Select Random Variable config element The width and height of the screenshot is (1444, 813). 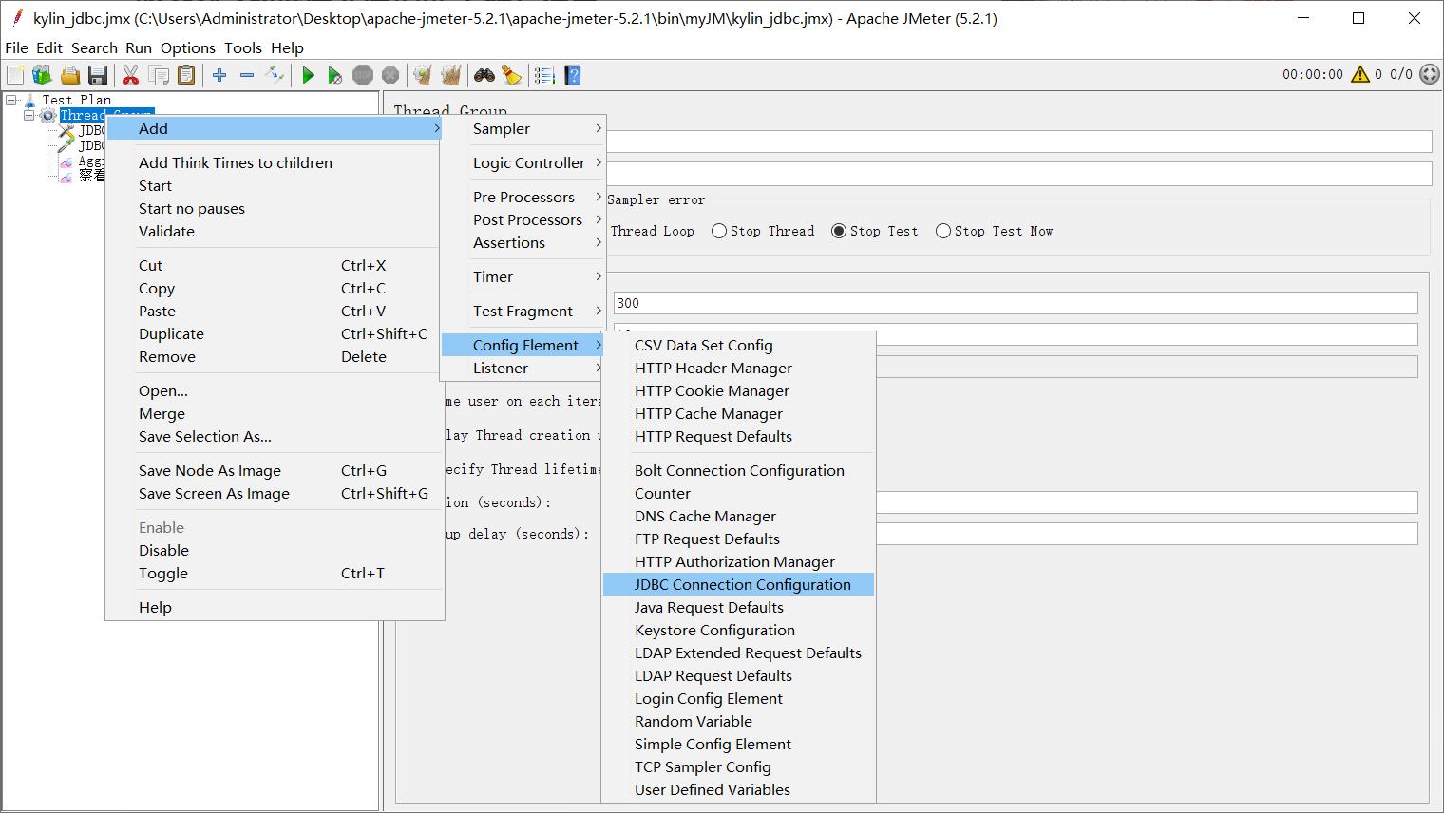coord(738,721)
